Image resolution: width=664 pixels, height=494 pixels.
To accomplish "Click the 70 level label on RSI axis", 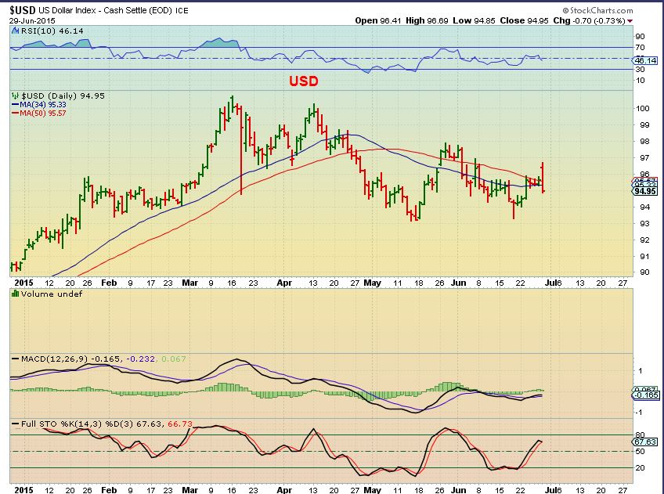I will pyautogui.click(x=641, y=48).
